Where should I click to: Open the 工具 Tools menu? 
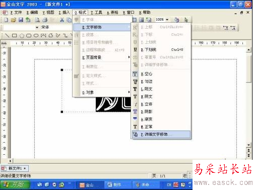coord(96,13)
